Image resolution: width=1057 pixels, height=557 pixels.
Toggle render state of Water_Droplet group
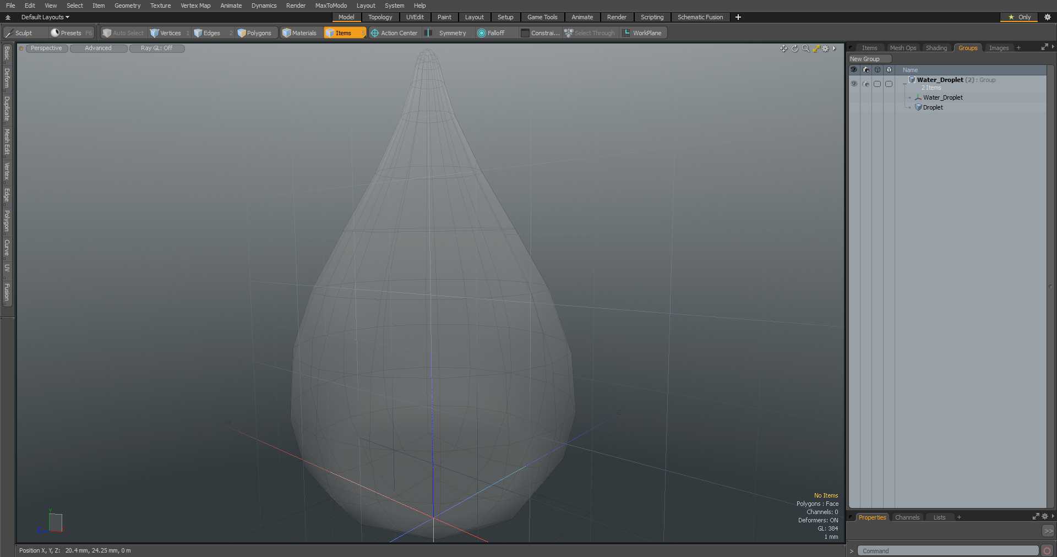click(x=866, y=84)
